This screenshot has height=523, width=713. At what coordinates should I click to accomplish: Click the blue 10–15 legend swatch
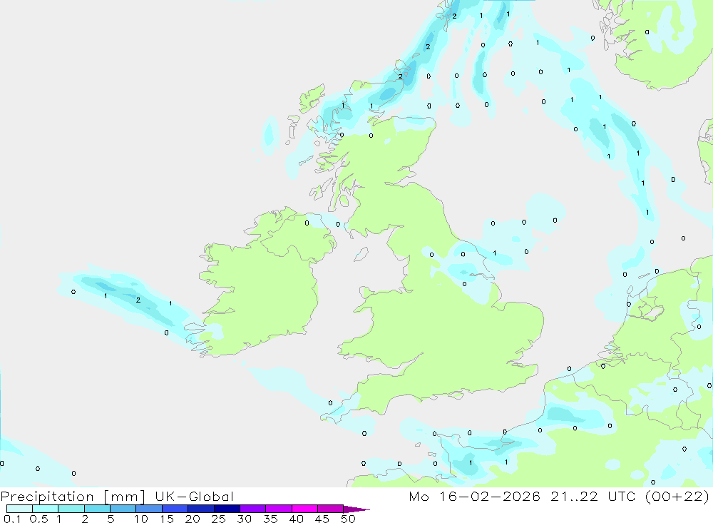[x=149, y=509]
